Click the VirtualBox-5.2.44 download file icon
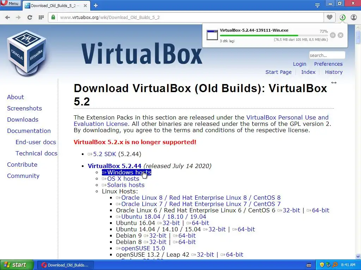361x270 pixels. tap(212, 35)
